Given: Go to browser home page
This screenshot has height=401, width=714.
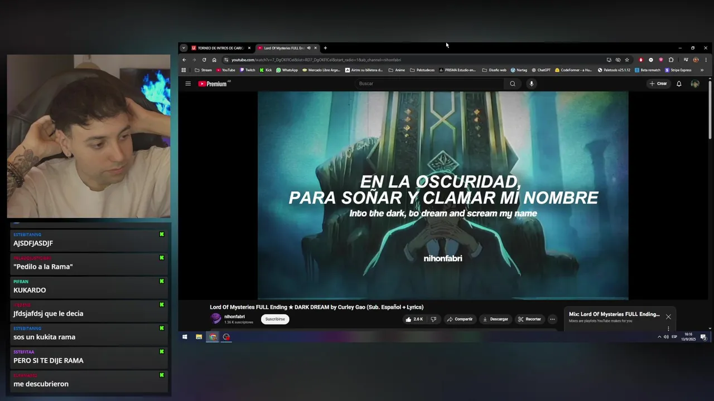Looking at the screenshot, I should coord(214,60).
